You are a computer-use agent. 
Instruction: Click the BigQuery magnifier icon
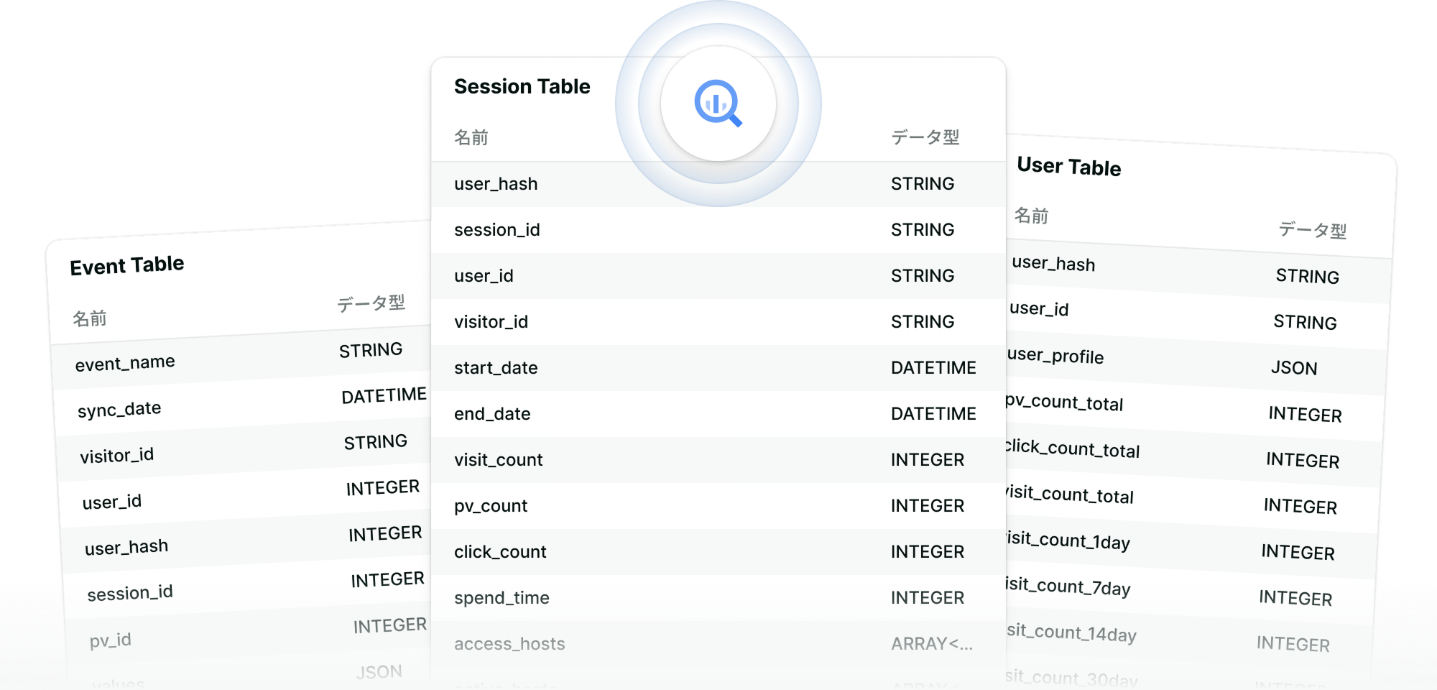click(718, 104)
